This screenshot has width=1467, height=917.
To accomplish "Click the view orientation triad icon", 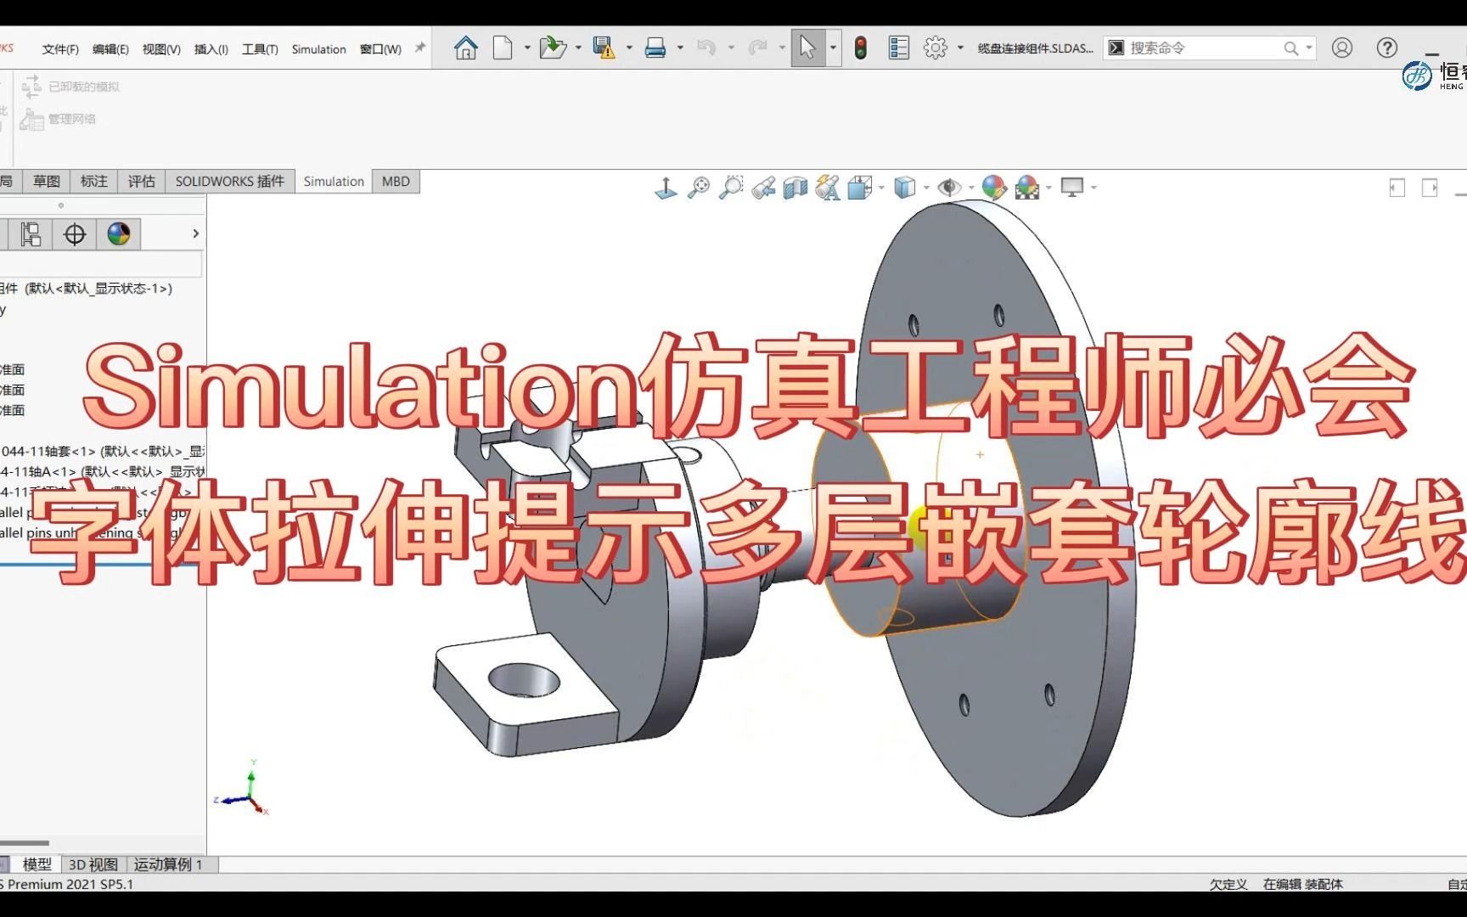I will pos(666,188).
